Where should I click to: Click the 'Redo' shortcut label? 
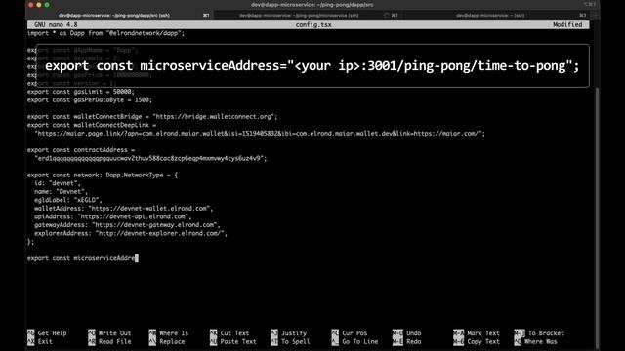point(414,342)
